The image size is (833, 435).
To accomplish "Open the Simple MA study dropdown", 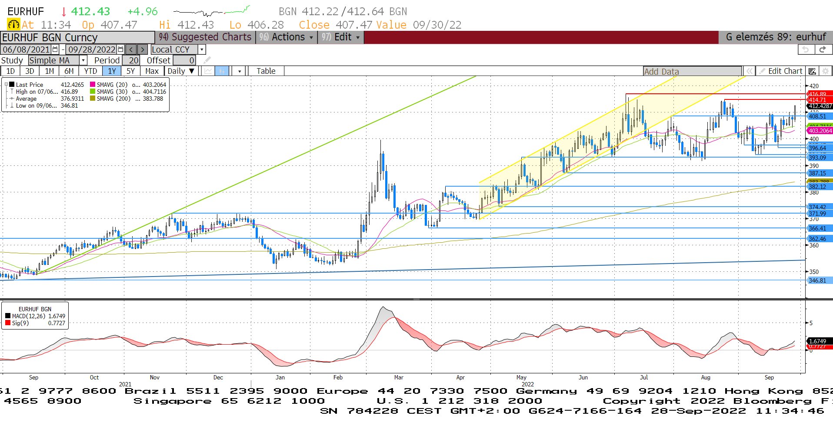I will coord(83,60).
